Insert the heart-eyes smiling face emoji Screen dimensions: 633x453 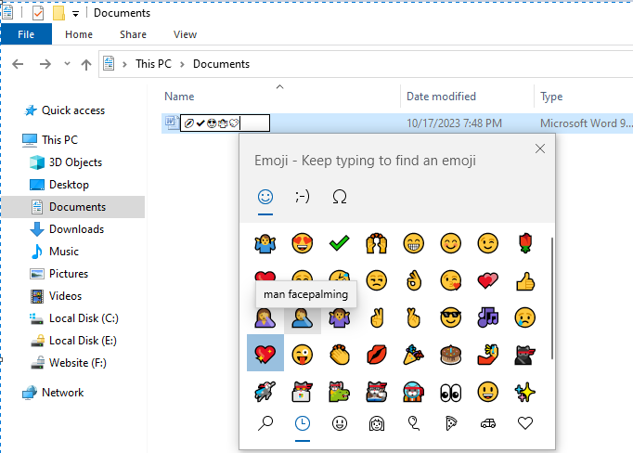[303, 243]
